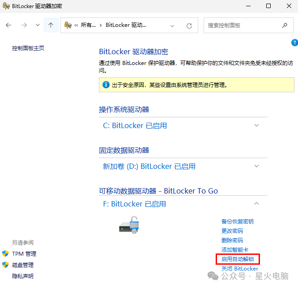The width and height of the screenshot is (298, 288).
Task: Go back using the back arrow
Action: [x=9, y=25]
